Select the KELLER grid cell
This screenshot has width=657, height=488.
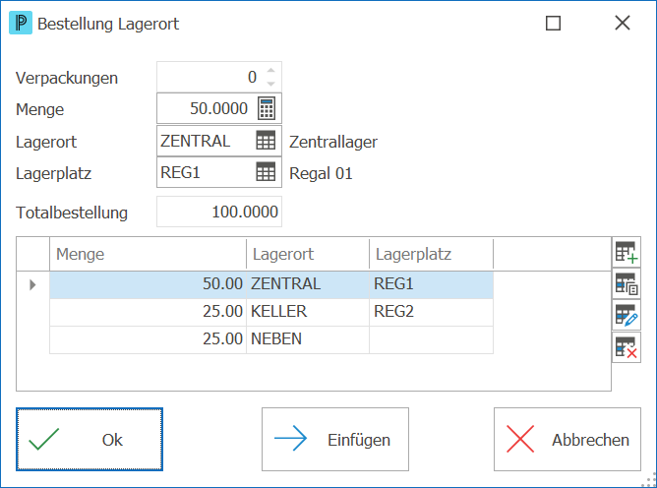(308, 312)
